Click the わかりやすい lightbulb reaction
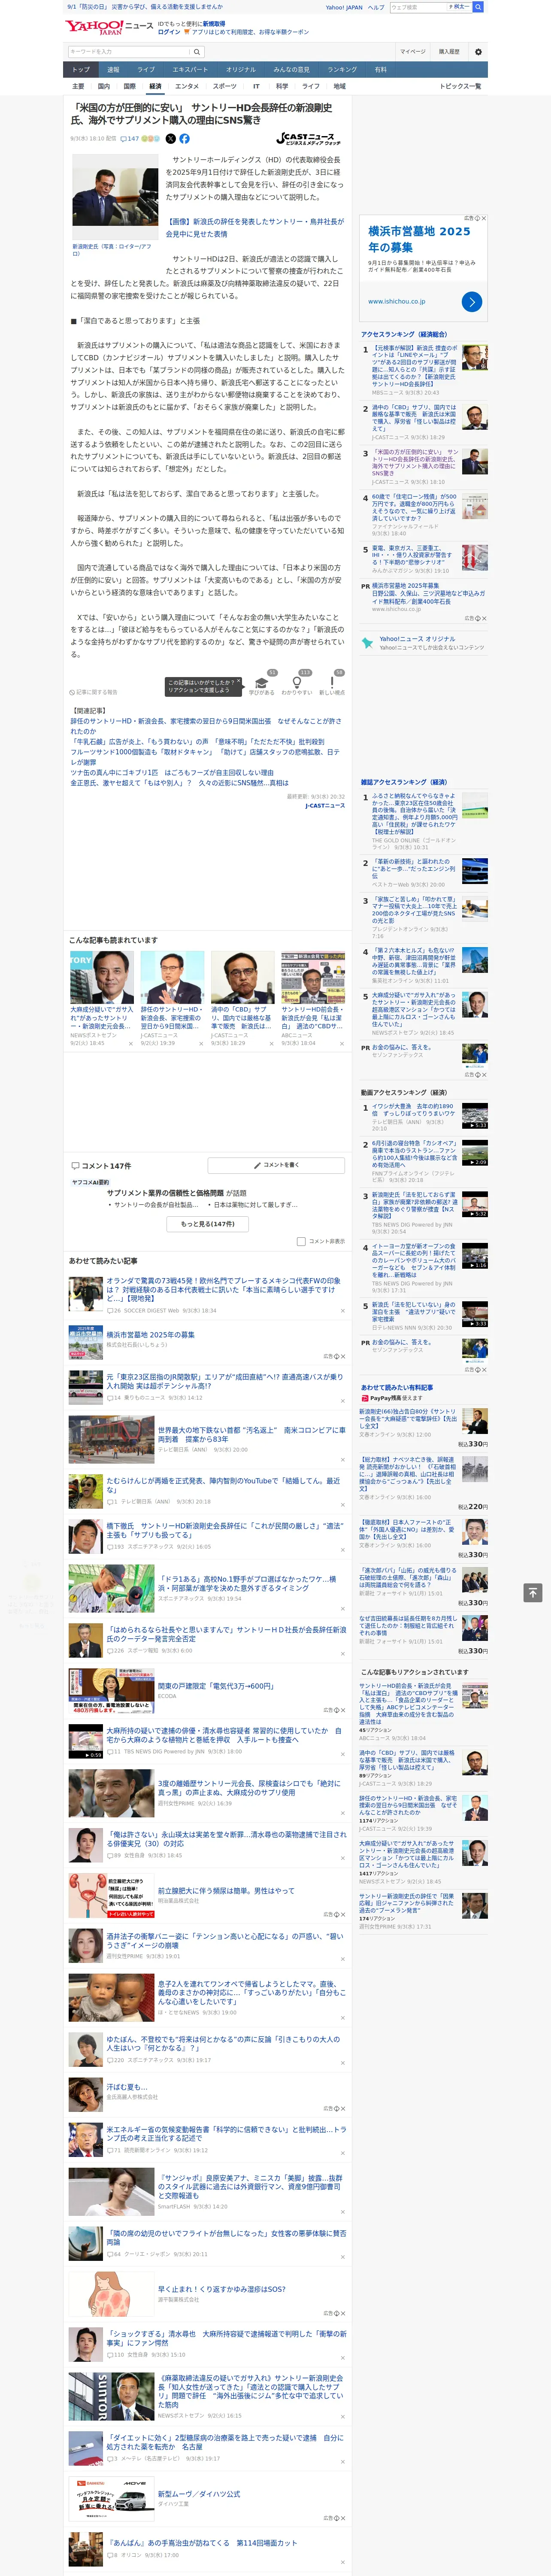 click(296, 683)
